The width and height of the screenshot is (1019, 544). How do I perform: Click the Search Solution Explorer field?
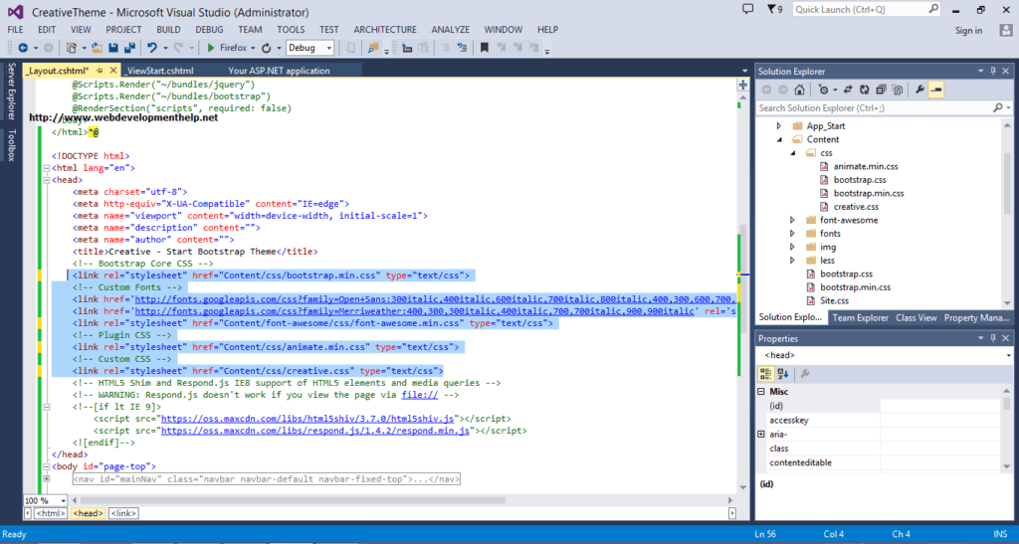pos(884,107)
